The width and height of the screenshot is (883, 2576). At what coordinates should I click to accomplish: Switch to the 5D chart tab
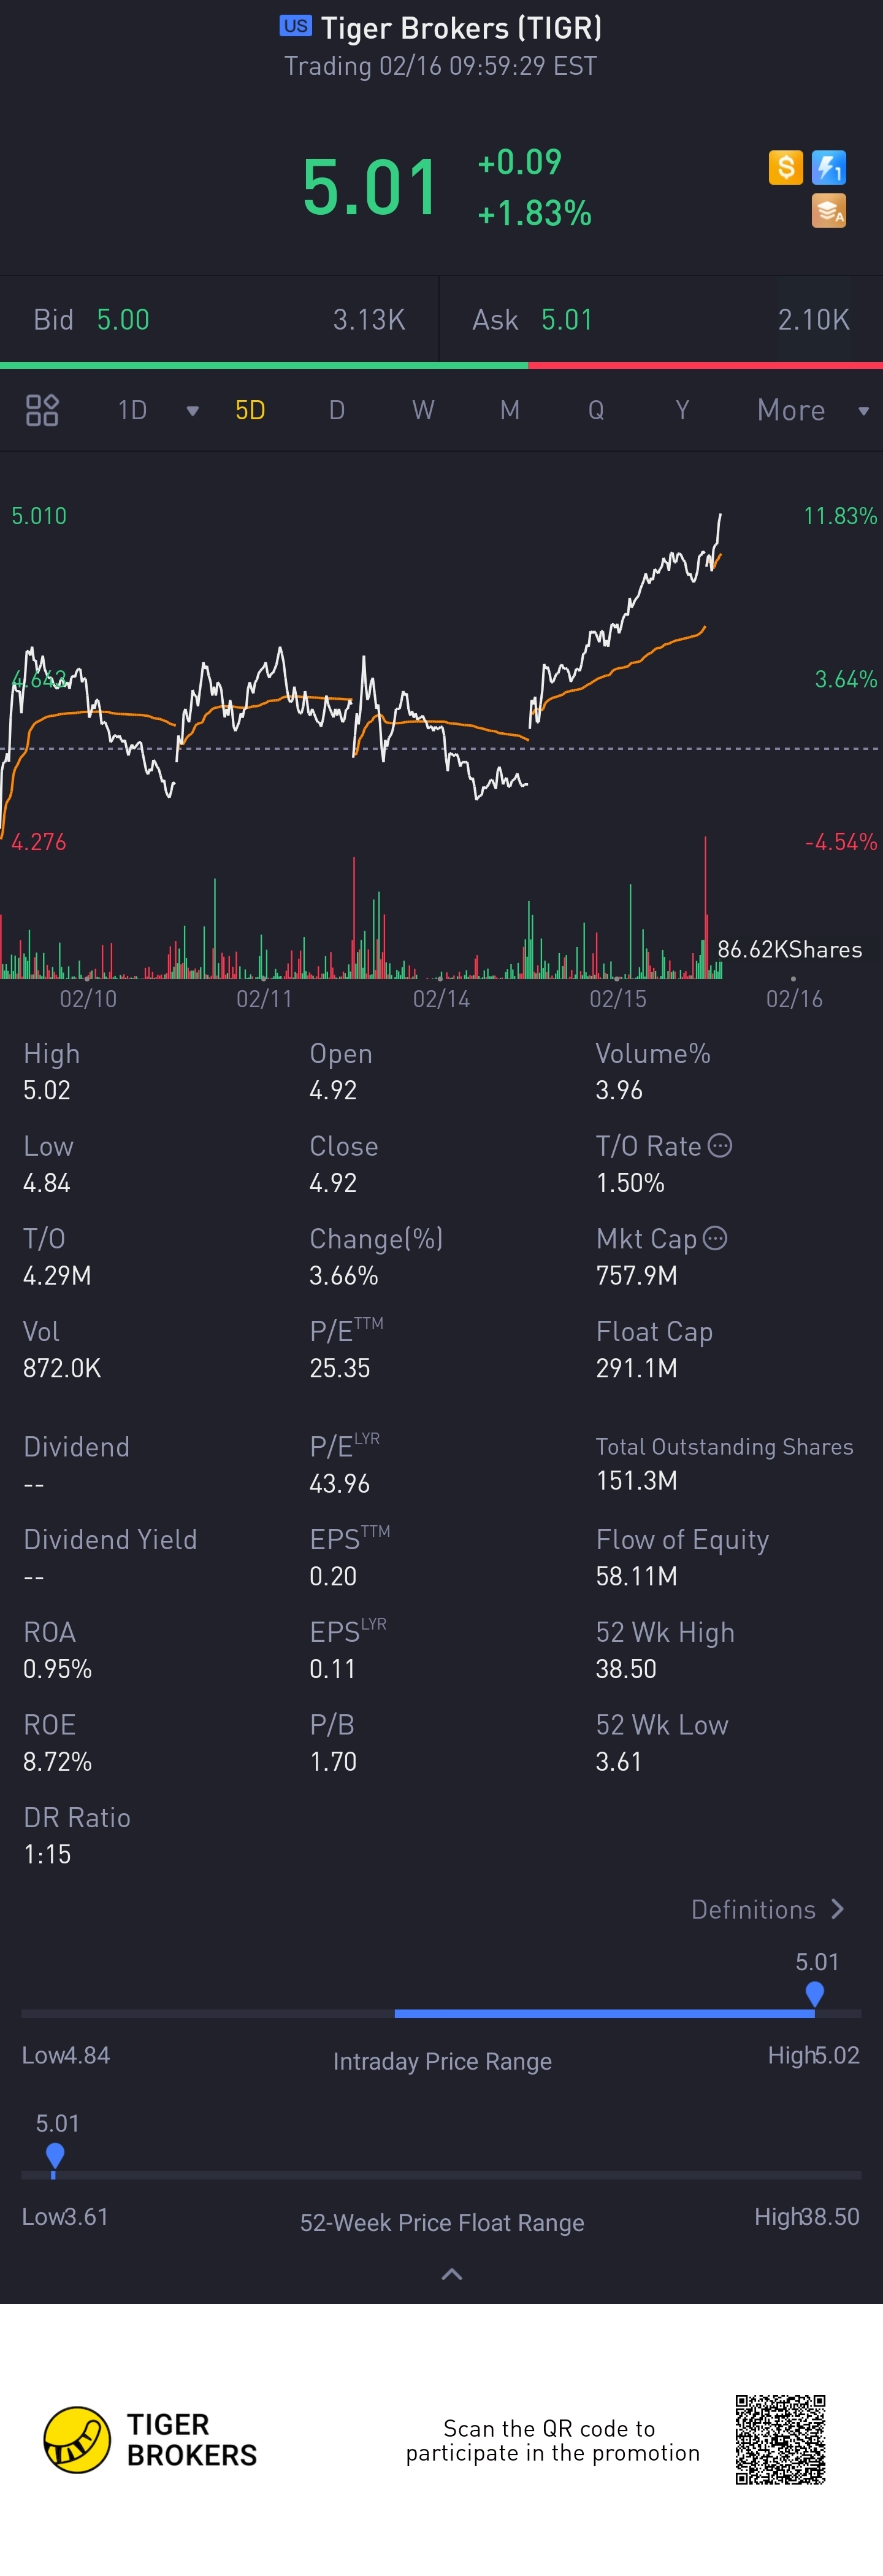250,410
